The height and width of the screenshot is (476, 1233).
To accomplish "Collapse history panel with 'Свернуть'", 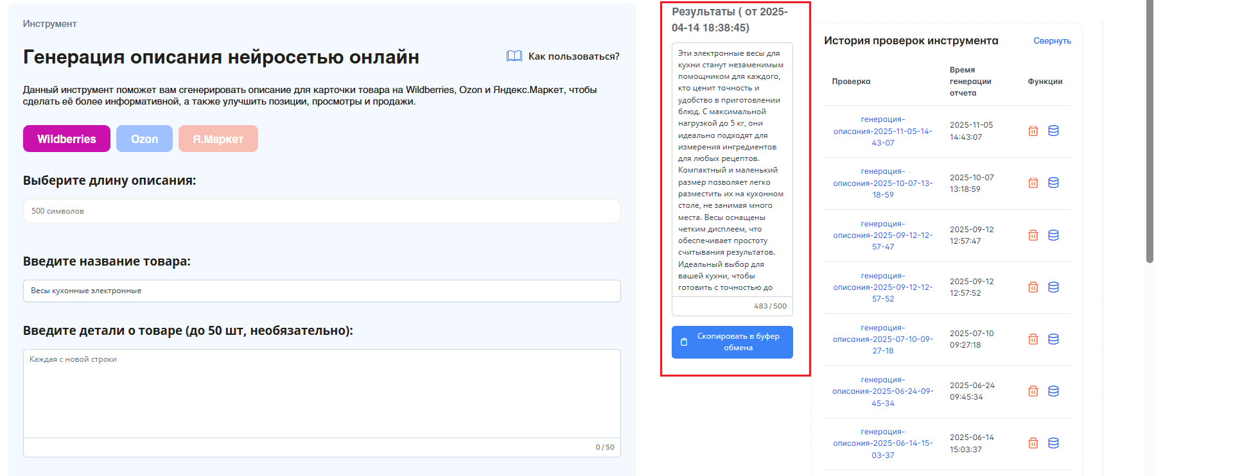I will 1052,41.
